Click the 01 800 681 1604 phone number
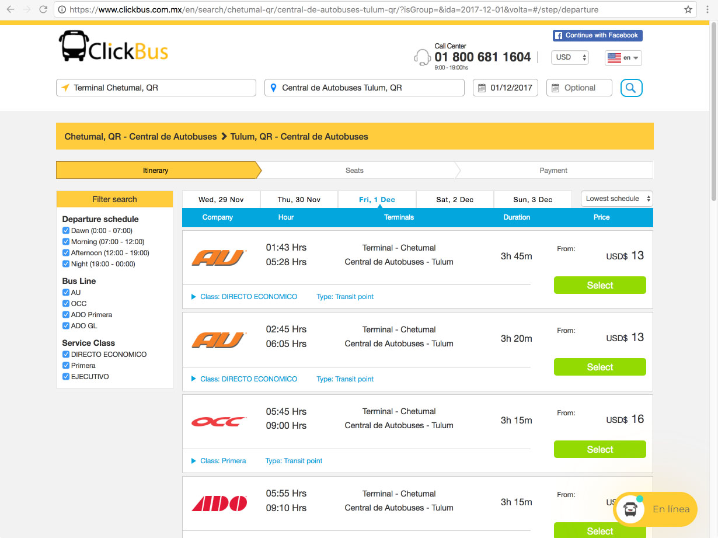Screen dimensions: 718x538 click(x=483, y=57)
